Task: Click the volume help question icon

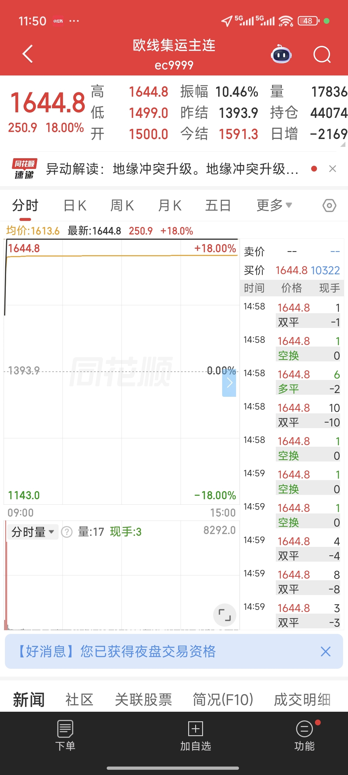Action: [67, 532]
